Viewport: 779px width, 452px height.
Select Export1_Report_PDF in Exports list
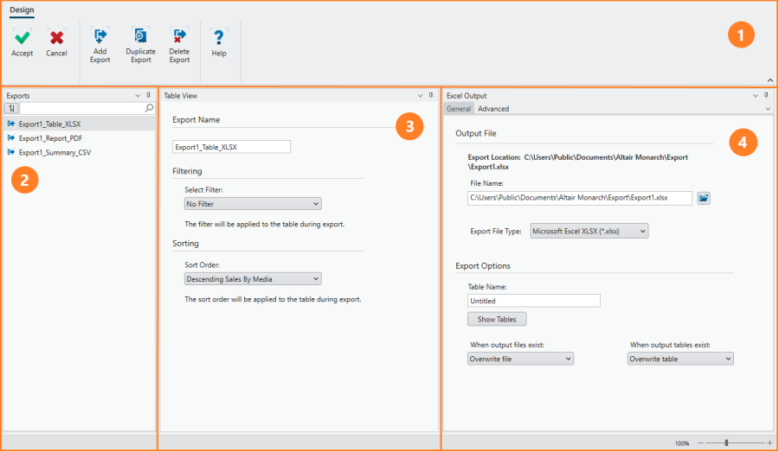point(50,138)
